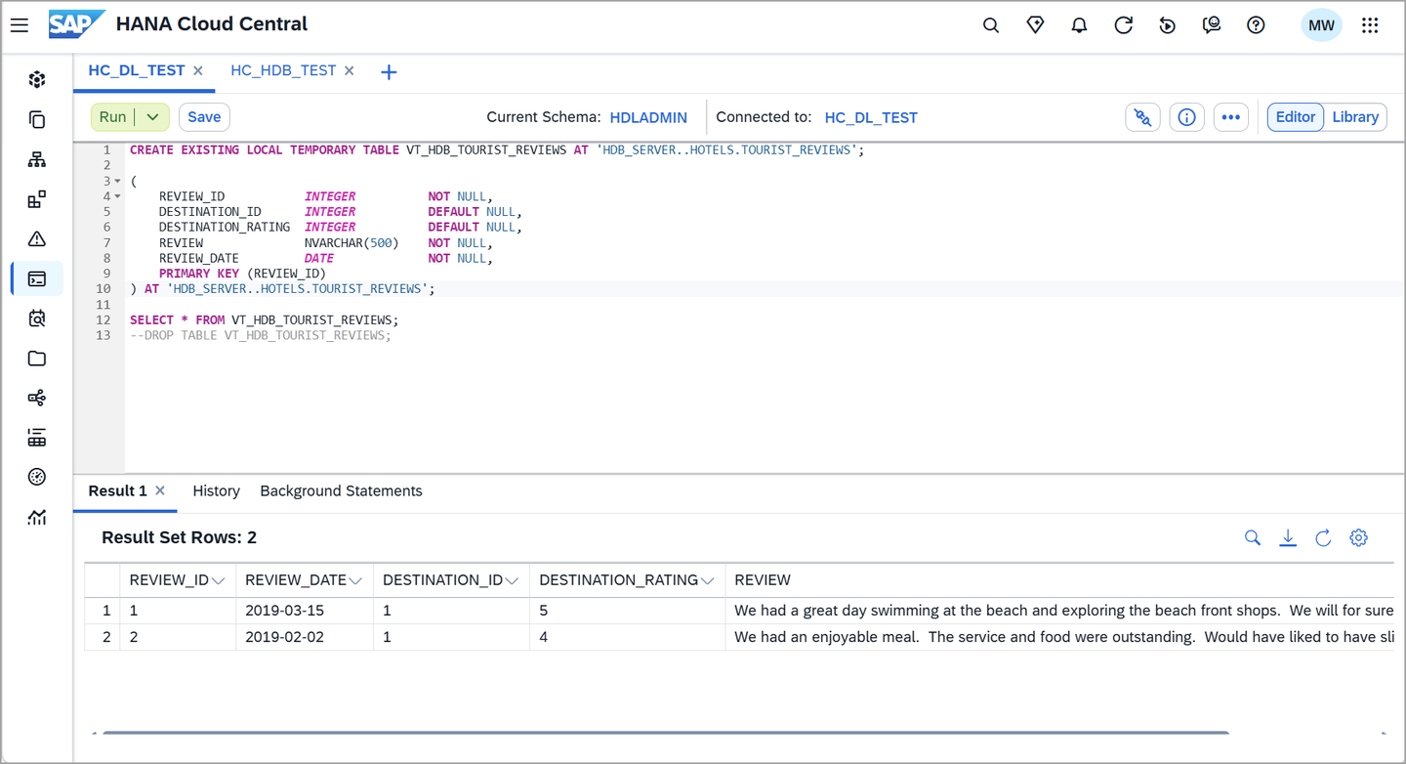Select cell with date 2019-02-02
Viewport: 1406px width, 764px height.
pyautogui.click(x=305, y=637)
